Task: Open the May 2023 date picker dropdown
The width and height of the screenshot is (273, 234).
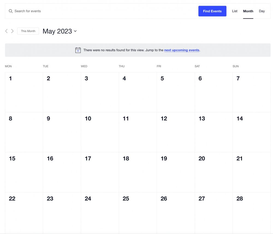Action: [60, 31]
